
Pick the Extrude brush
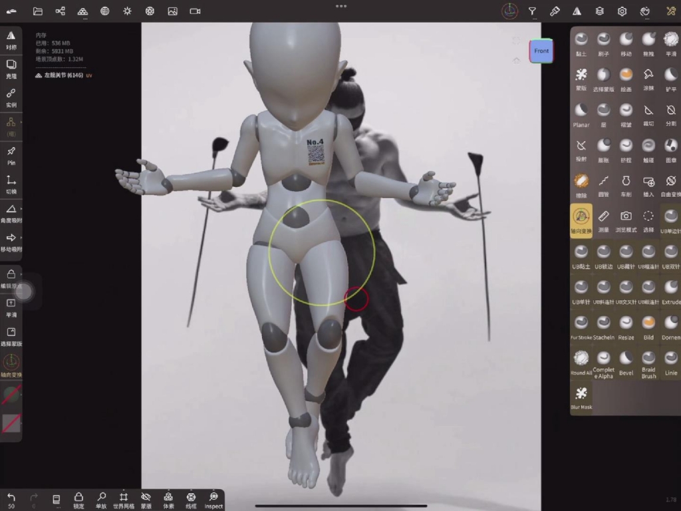click(671, 293)
